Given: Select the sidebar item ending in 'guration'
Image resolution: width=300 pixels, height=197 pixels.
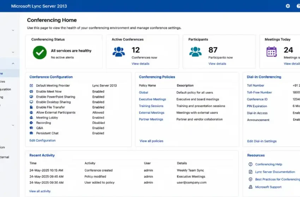Looking at the screenshot, I should coord(6,89).
